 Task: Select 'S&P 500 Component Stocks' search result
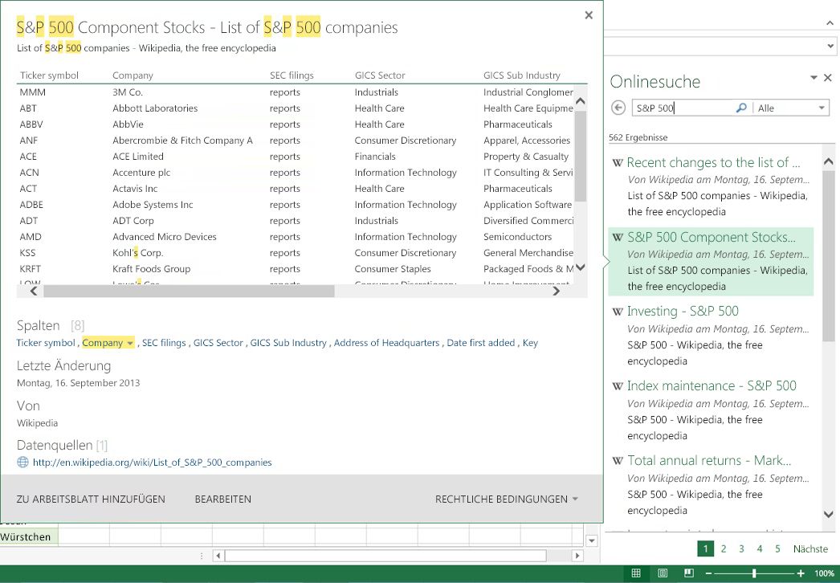pyautogui.click(x=711, y=262)
